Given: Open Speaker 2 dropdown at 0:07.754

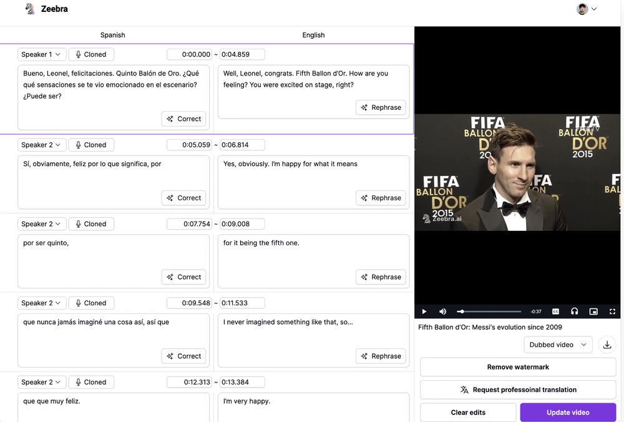Looking at the screenshot, I should (41, 224).
